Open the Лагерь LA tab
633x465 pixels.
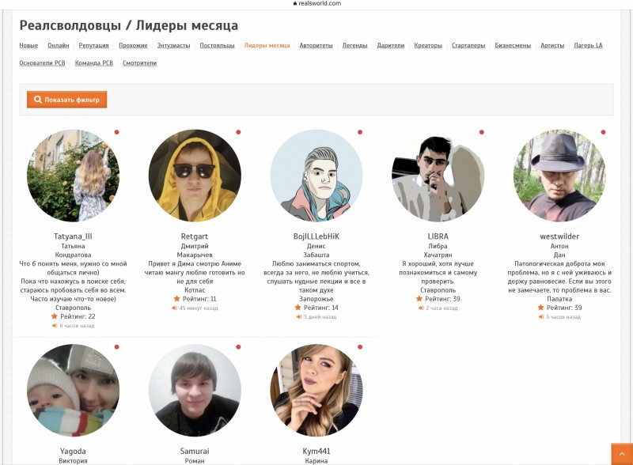click(x=588, y=45)
